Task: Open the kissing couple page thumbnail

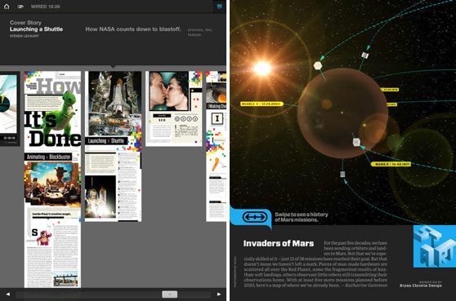Action: [x=173, y=108]
